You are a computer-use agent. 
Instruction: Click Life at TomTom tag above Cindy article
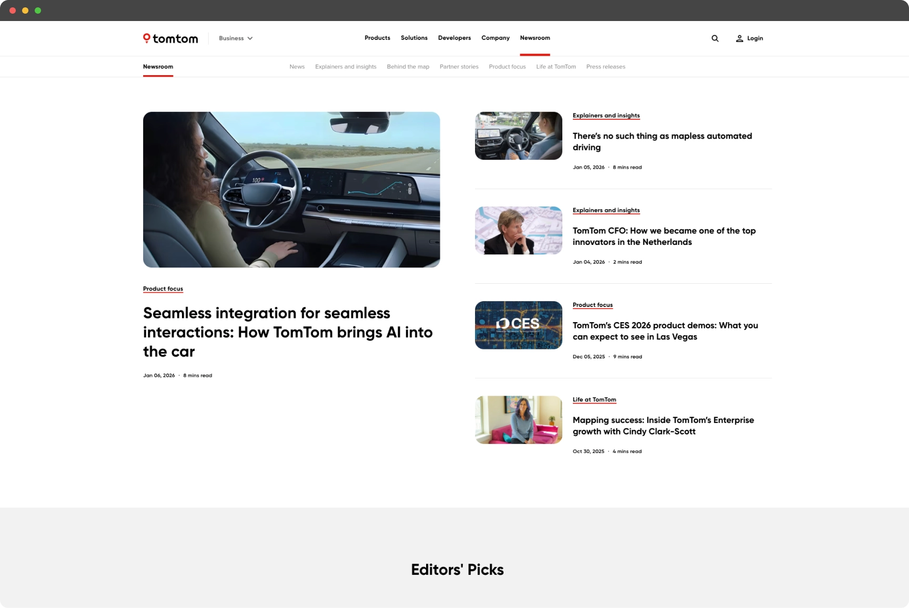point(594,399)
